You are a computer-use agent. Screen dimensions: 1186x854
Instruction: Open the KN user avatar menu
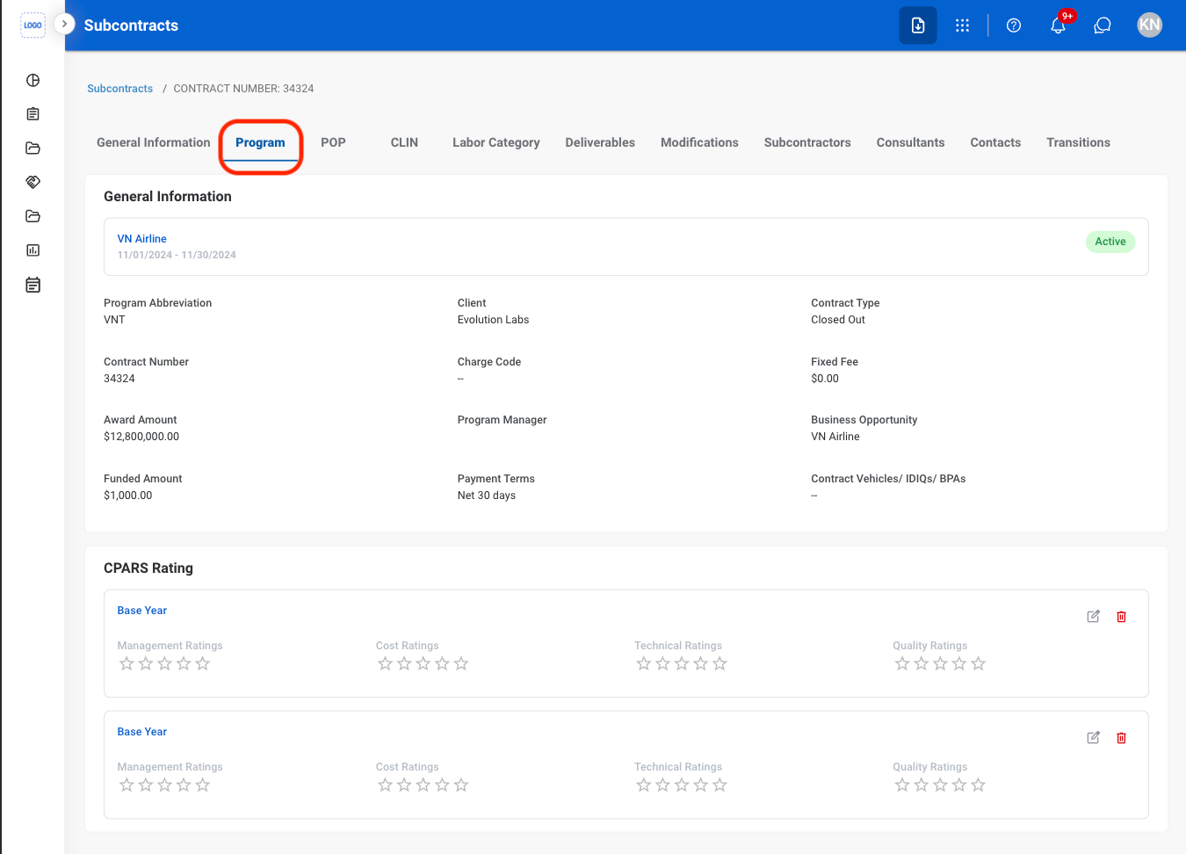pyautogui.click(x=1150, y=25)
